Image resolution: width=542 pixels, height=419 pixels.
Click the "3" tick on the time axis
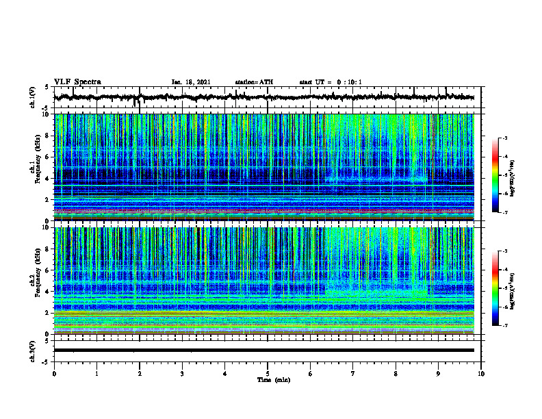coord(182,374)
